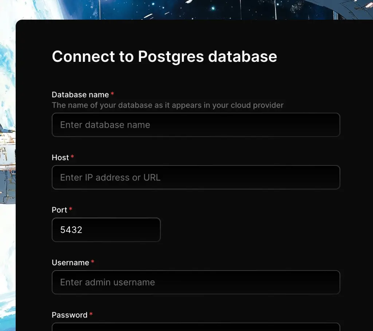
Task: Click the required asterisk beside Host
Action: [x=72, y=157]
